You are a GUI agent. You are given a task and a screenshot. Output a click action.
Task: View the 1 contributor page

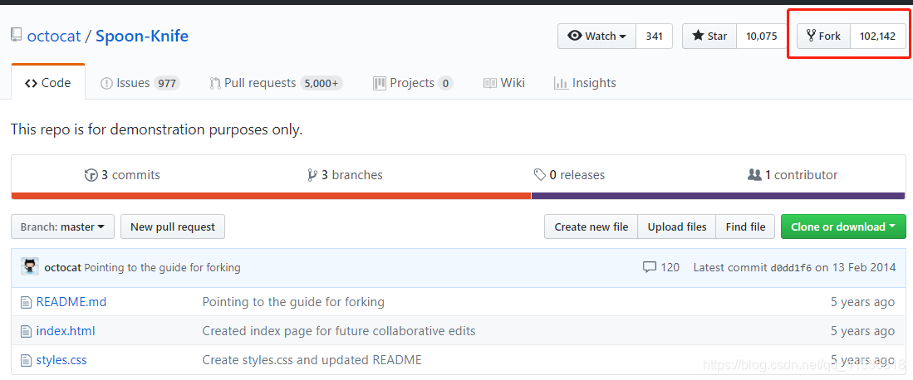coord(793,174)
